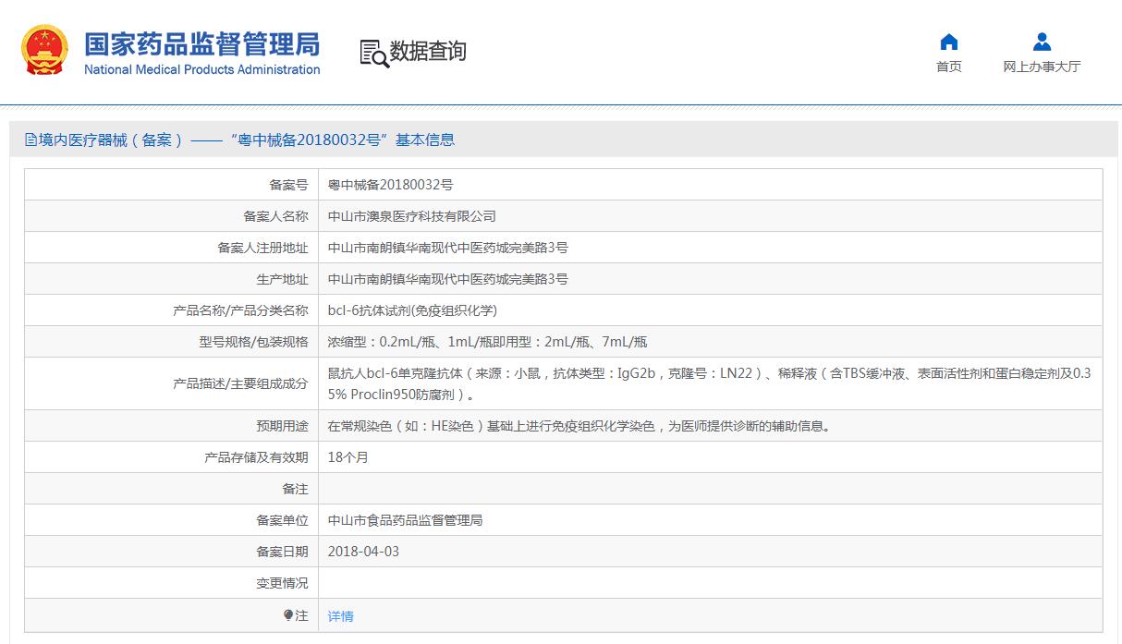The width and height of the screenshot is (1122, 644).
Task: Select the value 粤中械备20180032号 in table
Action: (390, 185)
